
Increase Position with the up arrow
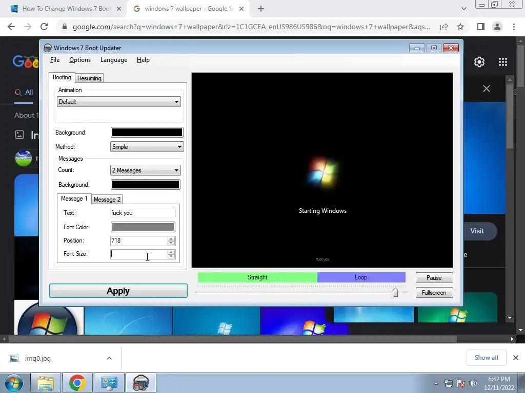click(171, 238)
